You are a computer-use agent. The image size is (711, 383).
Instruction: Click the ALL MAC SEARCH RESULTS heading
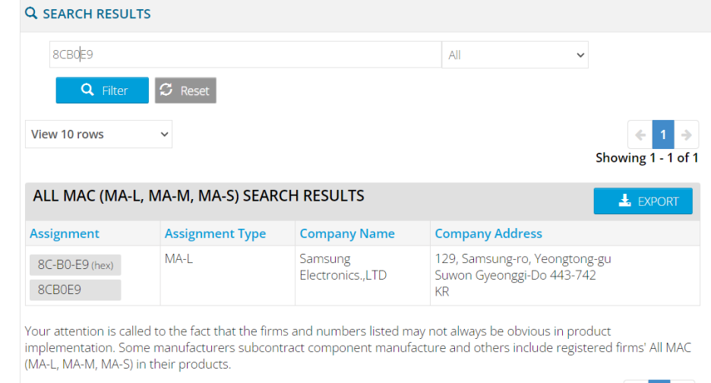[198, 196]
